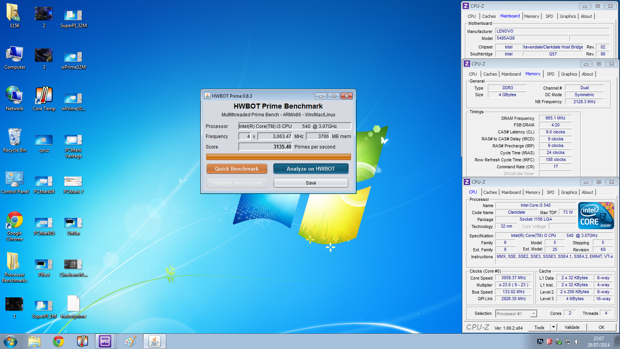
Task: Open the Recycle Bin icon
Action: pyautogui.click(x=14, y=140)
